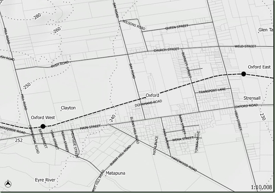Viewport: 275px width, 193px height.
Task: Select the Weka Street label
Action: pyautogui.click(x=183, y=139)
